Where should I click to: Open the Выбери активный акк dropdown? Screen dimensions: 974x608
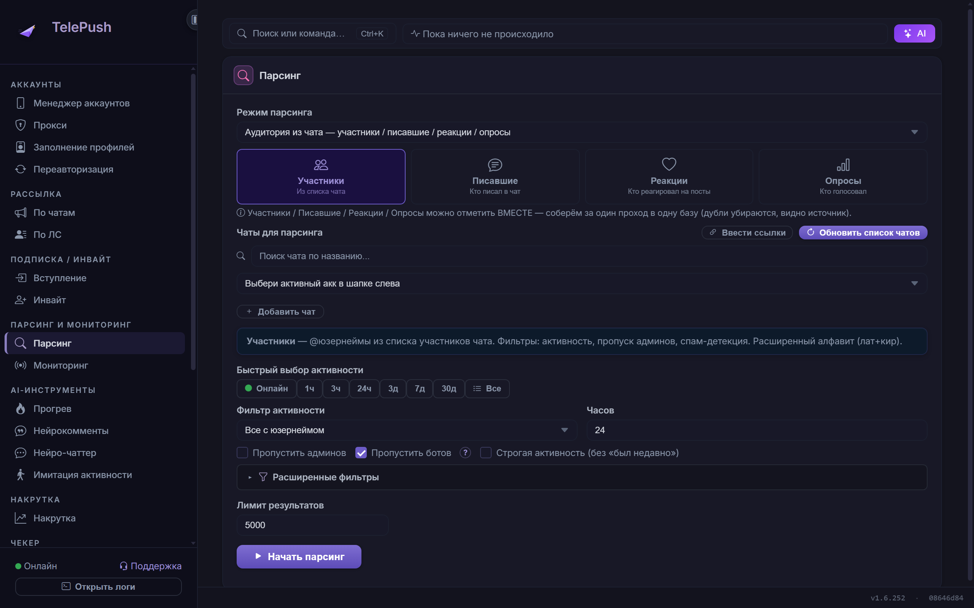pyautogui.click(x=582, y=283)
